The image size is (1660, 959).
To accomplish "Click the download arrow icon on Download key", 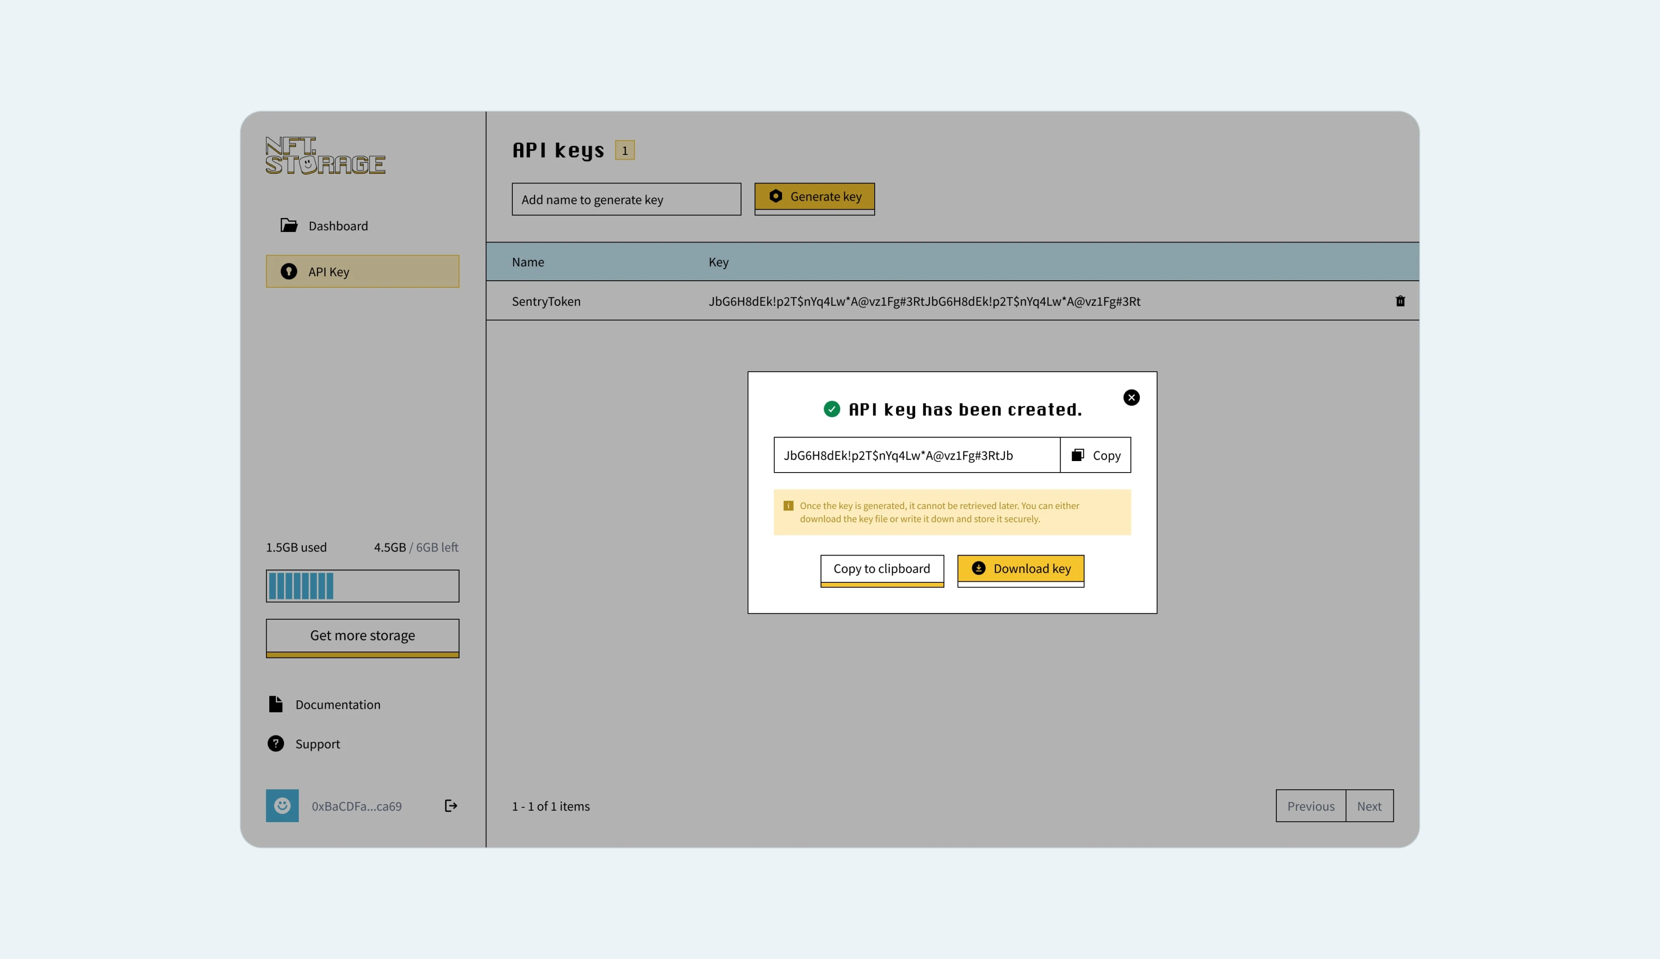I will pyautogui.click(x=979, y=568).
